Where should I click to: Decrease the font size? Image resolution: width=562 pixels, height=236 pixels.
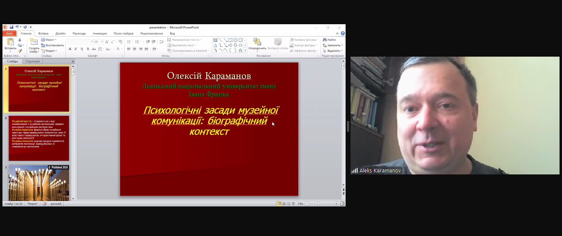112,42
